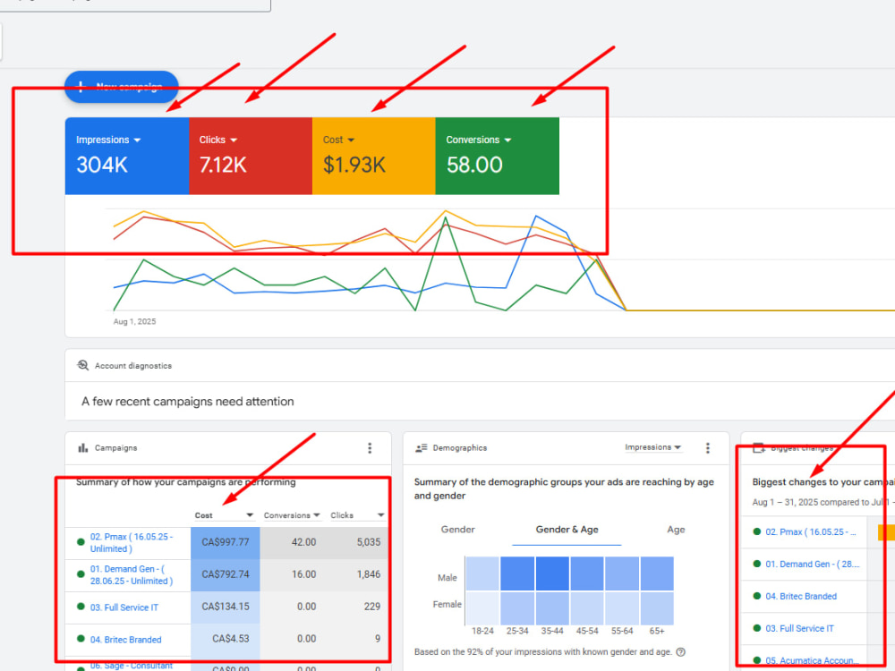Click the Campaigns bar chart icon
This screenshot has height=671, width=895.
click(83, 448)
